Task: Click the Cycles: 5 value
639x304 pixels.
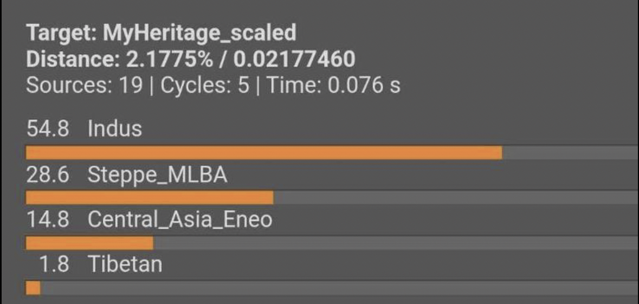Action: click(x=204, y=86)
